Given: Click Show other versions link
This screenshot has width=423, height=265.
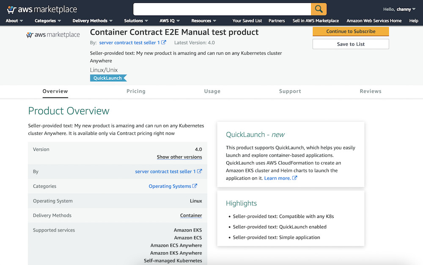Looking at the screenshot, I should [179, 157].
